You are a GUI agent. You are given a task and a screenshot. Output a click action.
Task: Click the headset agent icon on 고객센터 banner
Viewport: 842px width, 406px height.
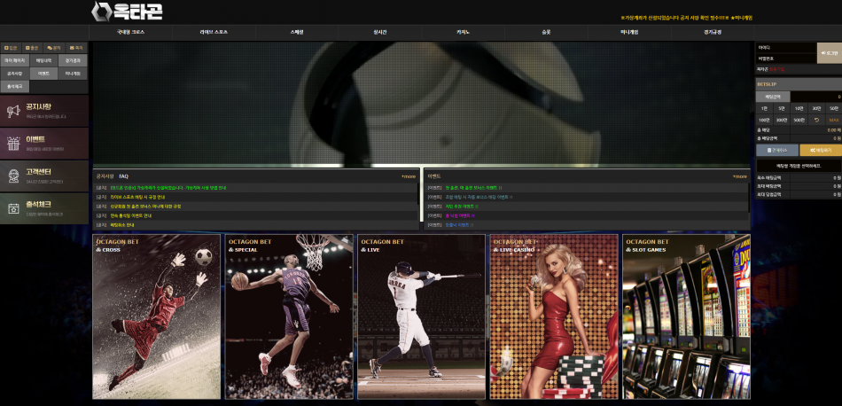coord(13,176)
